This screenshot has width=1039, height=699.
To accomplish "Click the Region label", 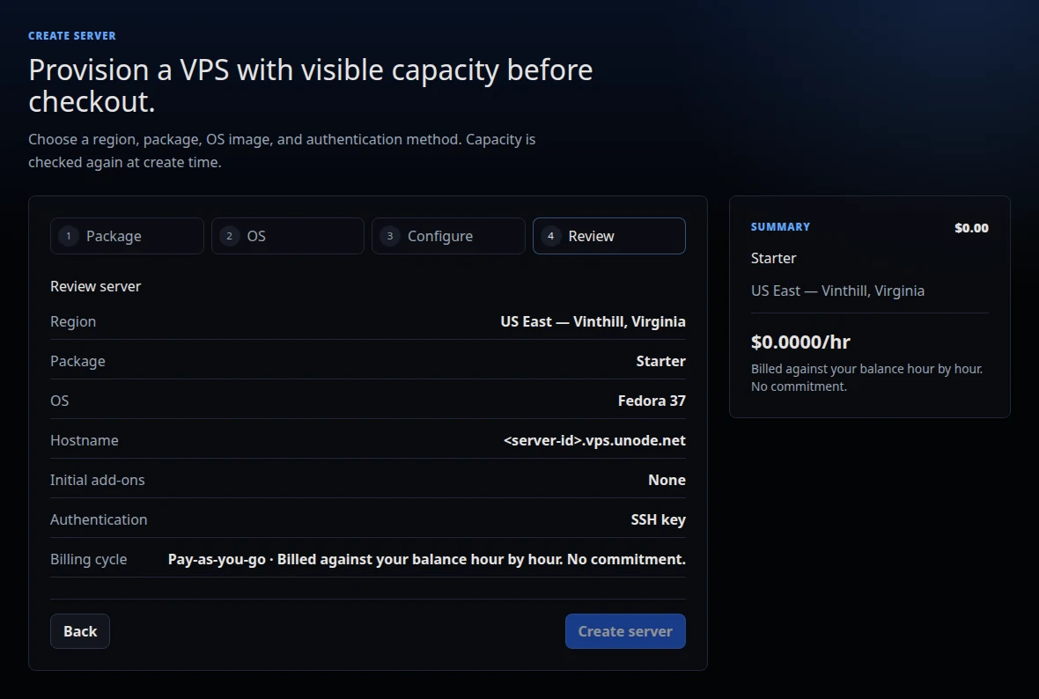I will click(x=73, y=321).
